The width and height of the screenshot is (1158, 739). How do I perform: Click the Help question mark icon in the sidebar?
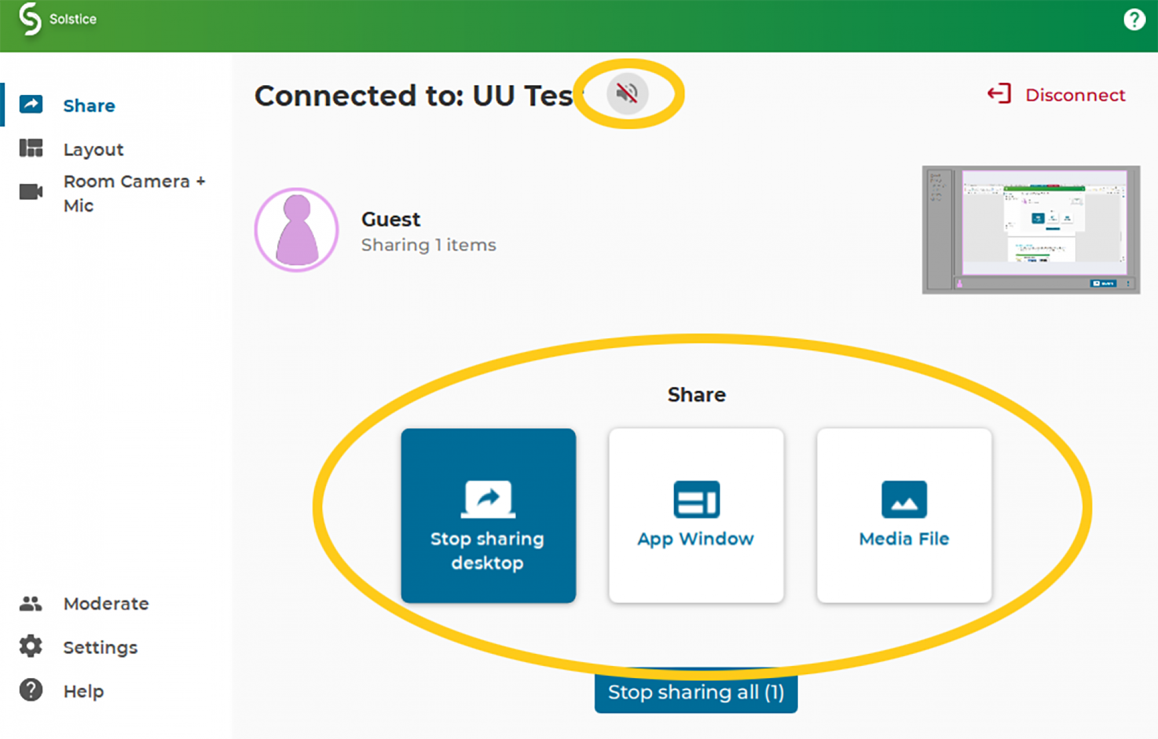pyautogui.click(x=31, y=690)
